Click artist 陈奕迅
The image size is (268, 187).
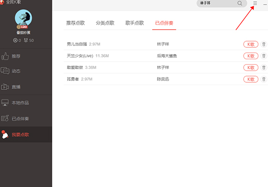coord(163,79)
